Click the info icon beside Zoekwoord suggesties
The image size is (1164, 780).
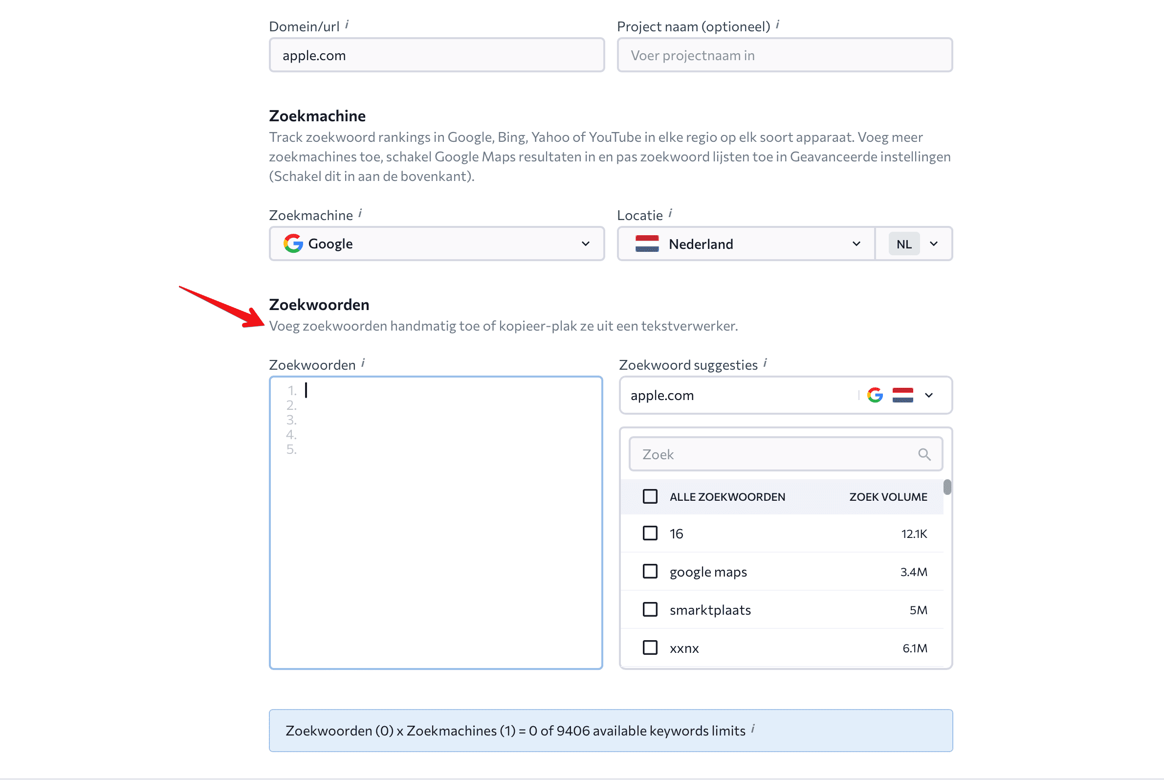(765, 363)
